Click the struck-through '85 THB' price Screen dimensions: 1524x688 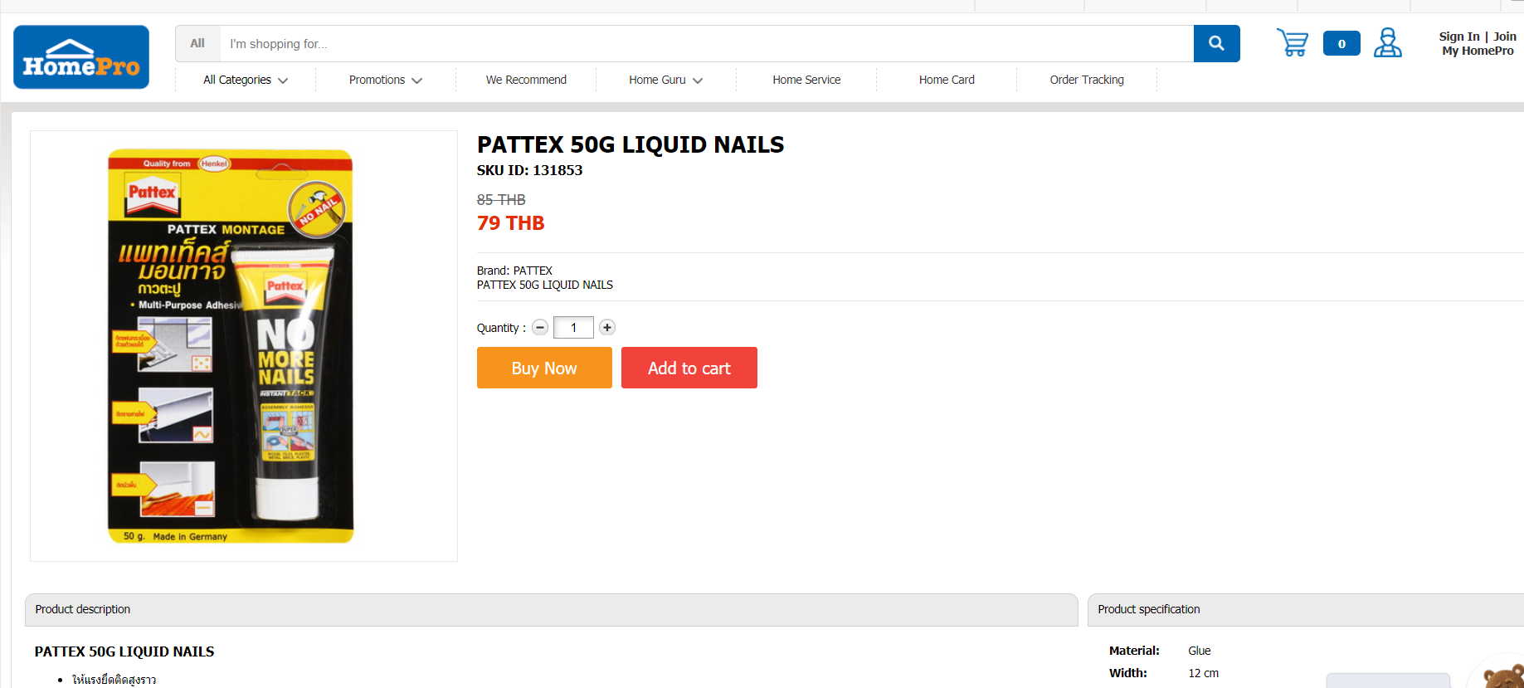click(x=501, y=200)
